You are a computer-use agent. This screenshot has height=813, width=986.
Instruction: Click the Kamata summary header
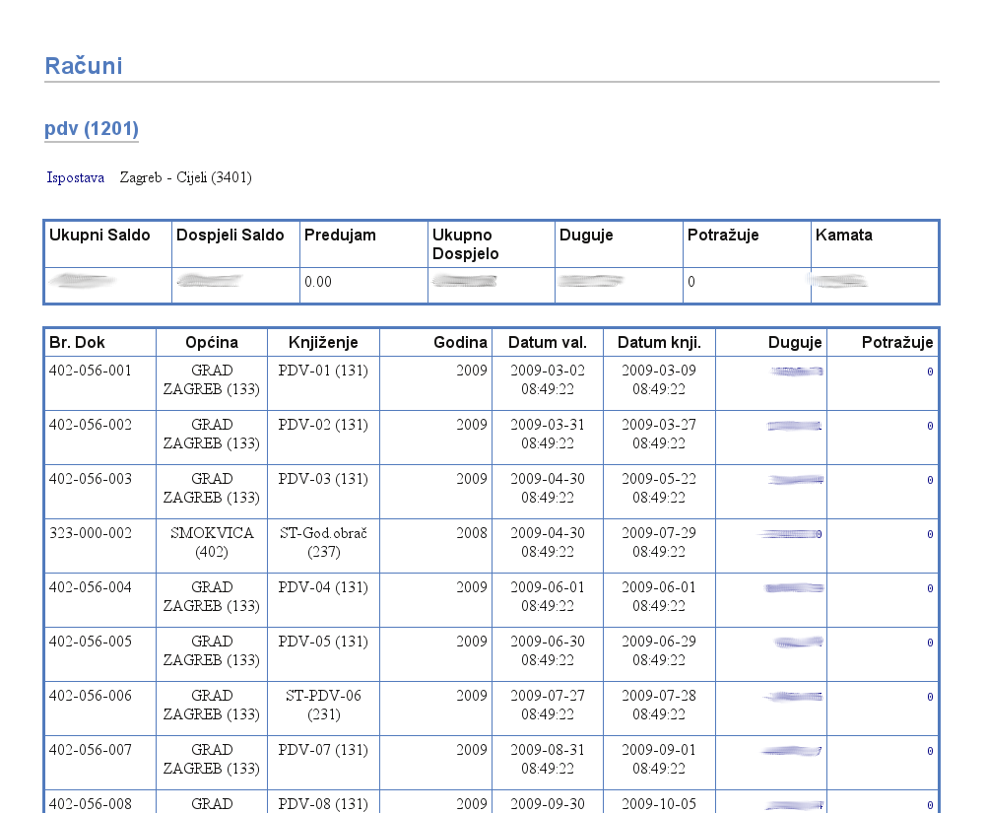coord(844,236)
